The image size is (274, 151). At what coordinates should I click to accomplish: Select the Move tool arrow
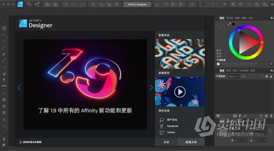[4, 22]
